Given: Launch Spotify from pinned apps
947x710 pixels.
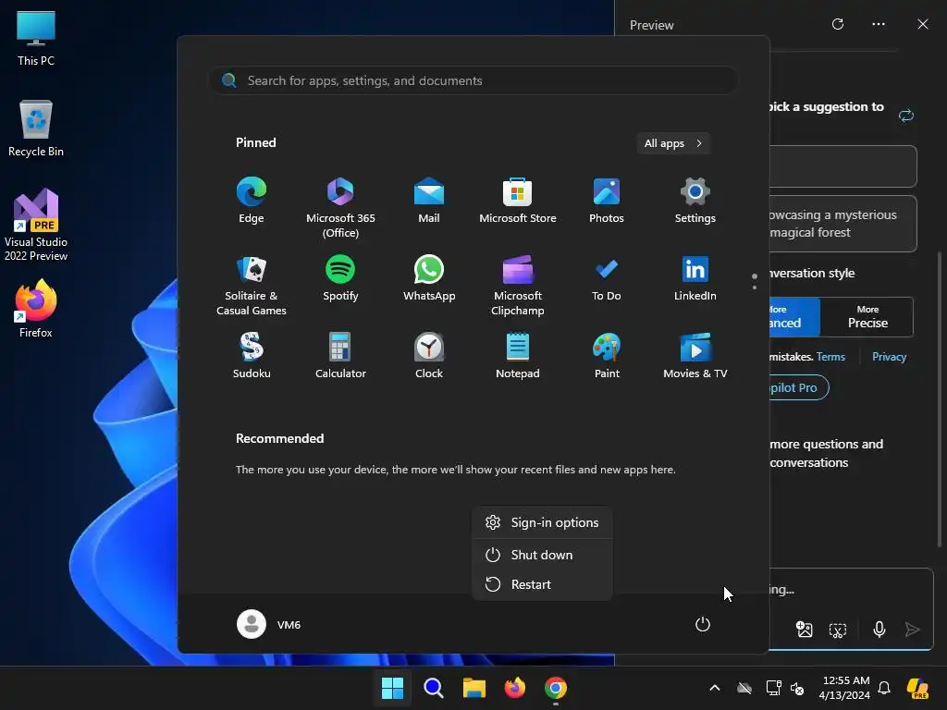Looking at the screenshot, I should coord(340,278).
